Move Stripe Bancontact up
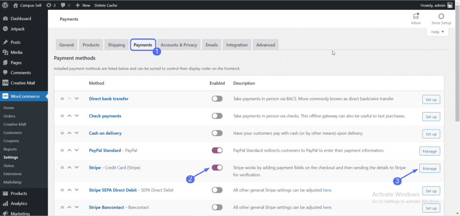 coord(70,207)
